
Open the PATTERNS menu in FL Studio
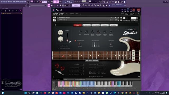10,2
